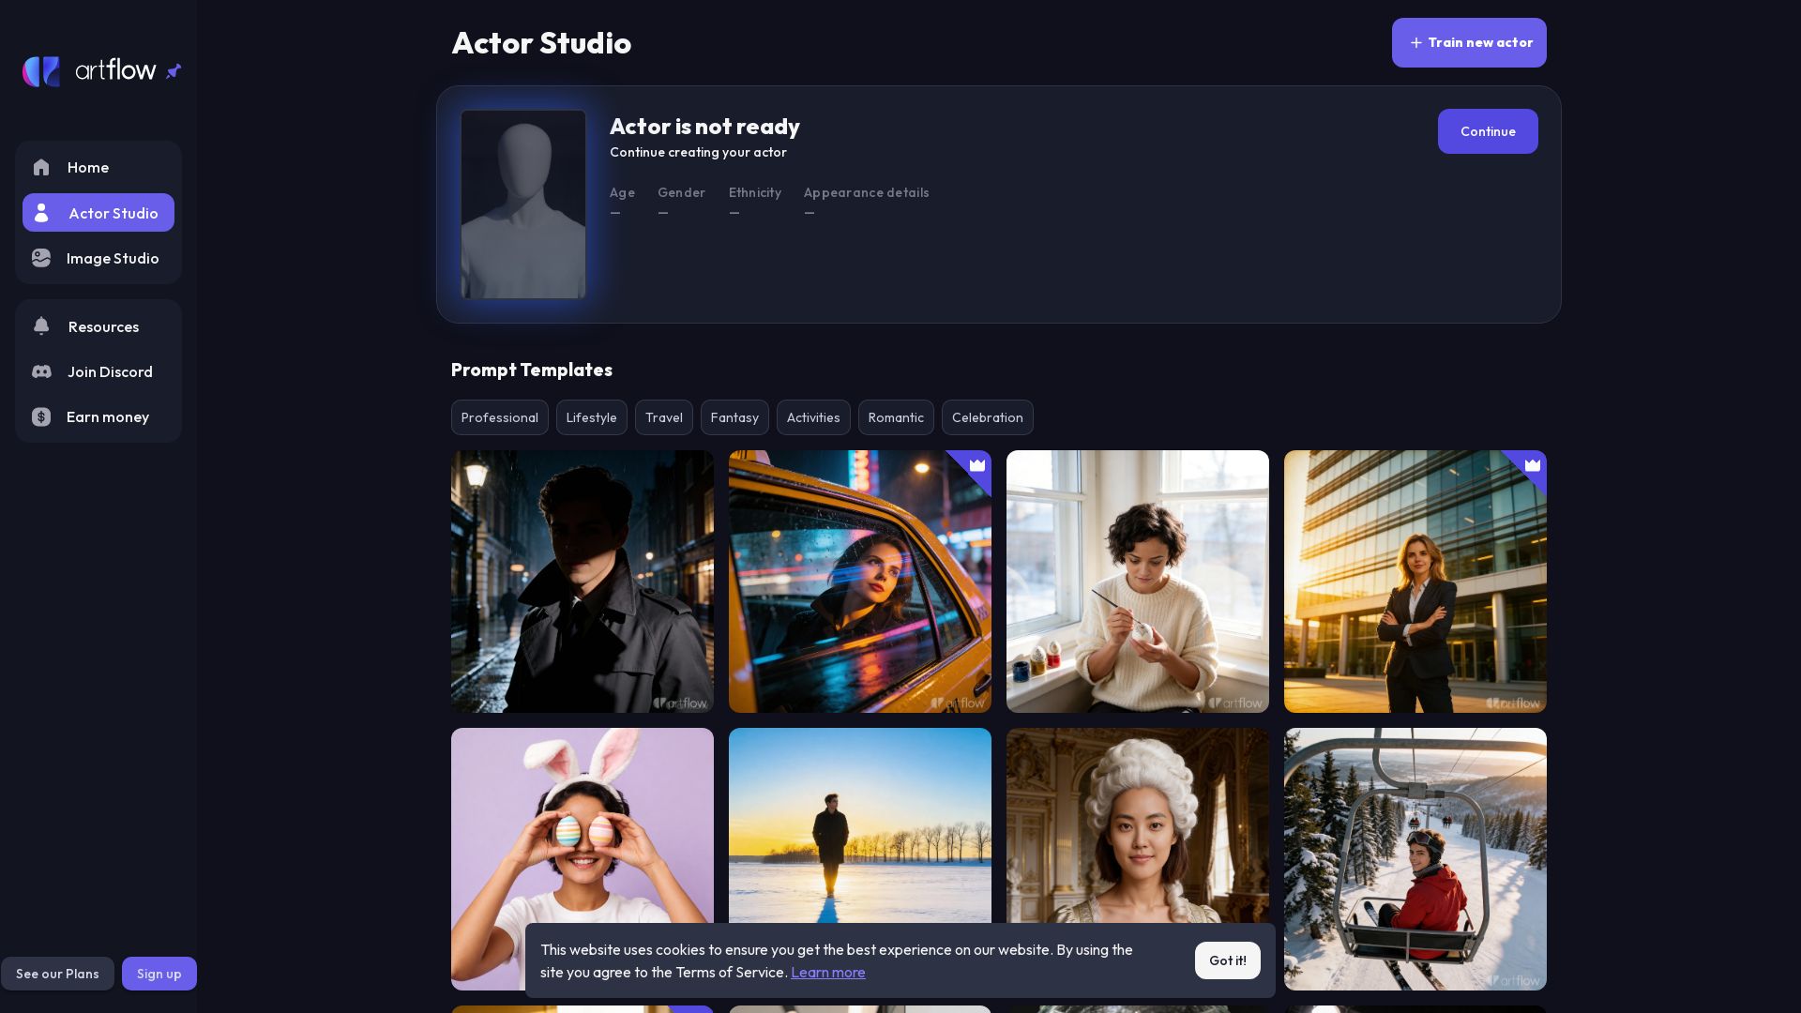
Task: Filter templates by Fantasy
Action: [x=734, y=417]
